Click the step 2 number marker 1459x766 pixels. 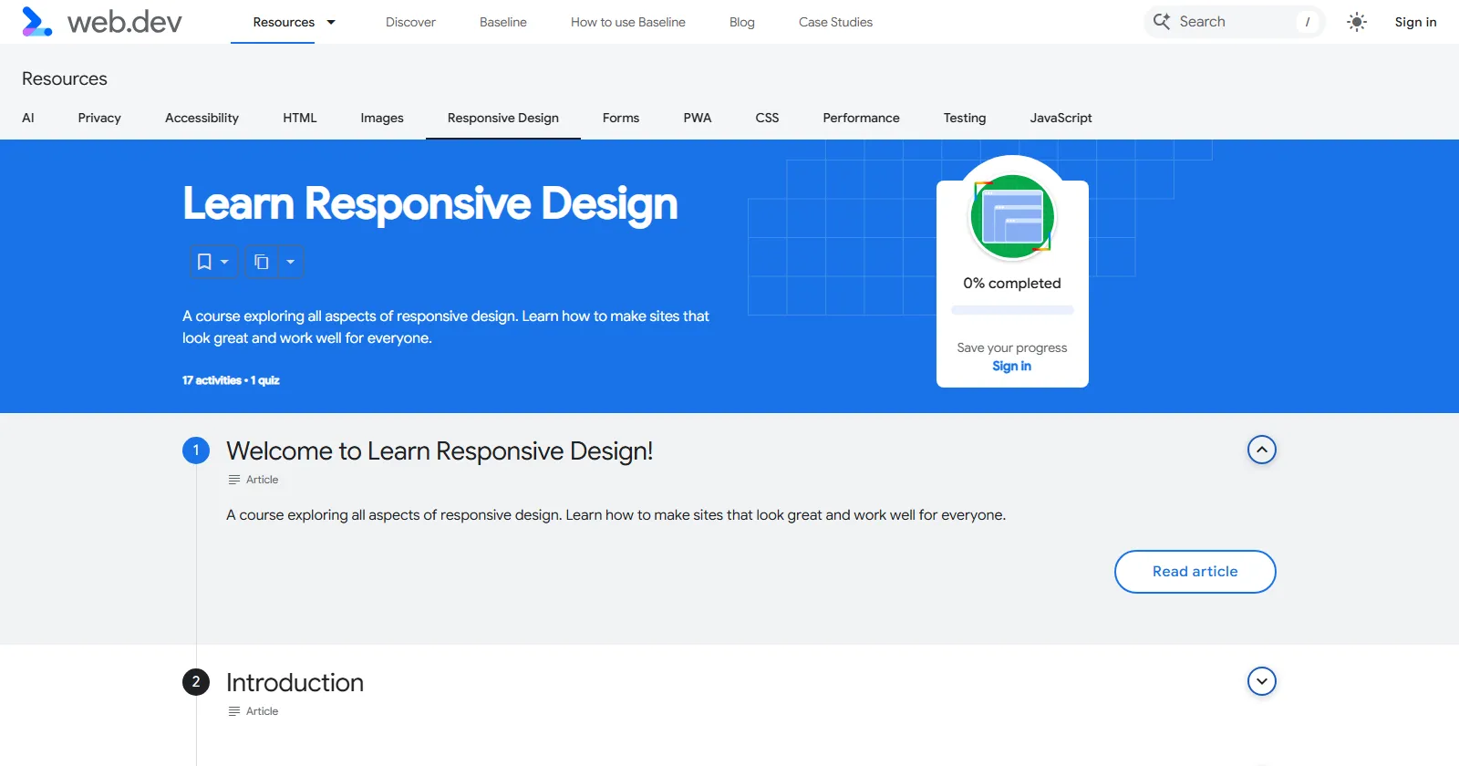[196, 682]
